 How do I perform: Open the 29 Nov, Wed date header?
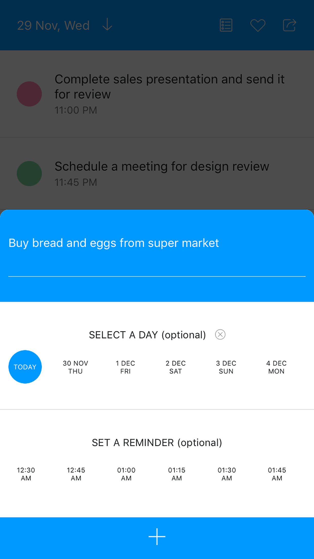[53, 25]
